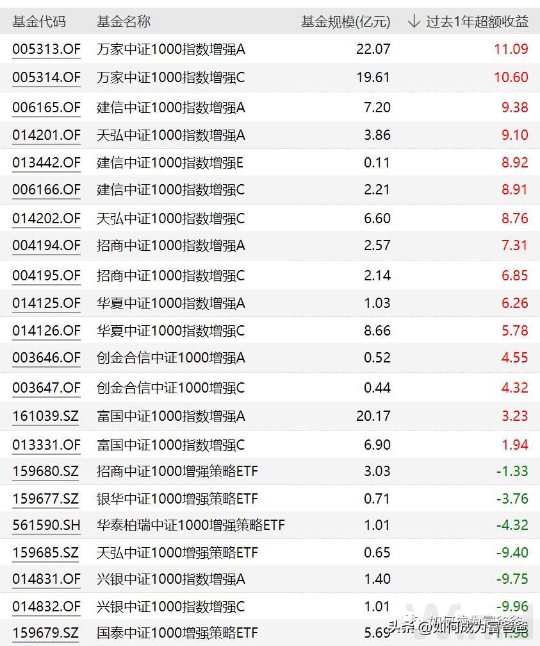Select the name 招商中证1000增强策略ETF

pyautogui.click(x=177, y=471)
